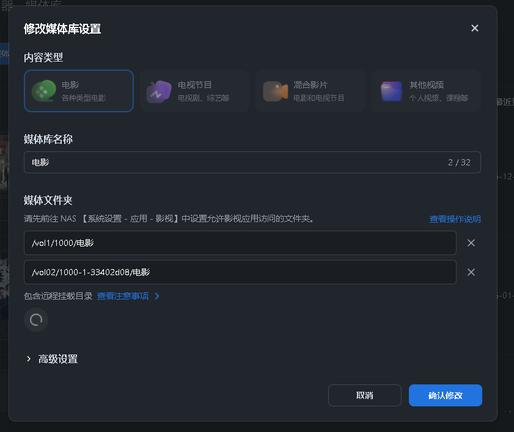The width and height of the screenshot is (514, 432).
Task: Click the chevron next to 查看注意事项
Action: (x=157, y=296)
